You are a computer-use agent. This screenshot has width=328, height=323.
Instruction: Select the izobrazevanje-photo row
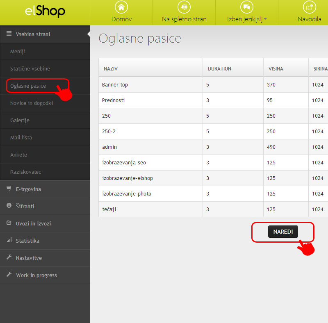pyautogui.click(x=213, y=194)
